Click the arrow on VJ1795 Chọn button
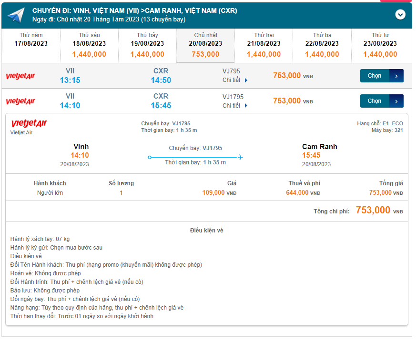Viewport: 416px width, 342px height. pos(396,101)
